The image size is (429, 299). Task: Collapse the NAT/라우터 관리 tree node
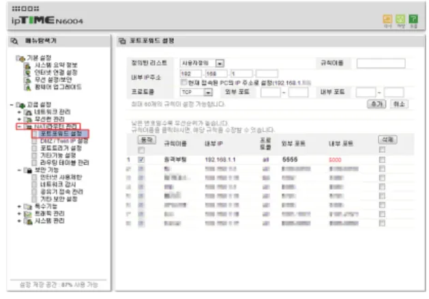tap(19, 126)
